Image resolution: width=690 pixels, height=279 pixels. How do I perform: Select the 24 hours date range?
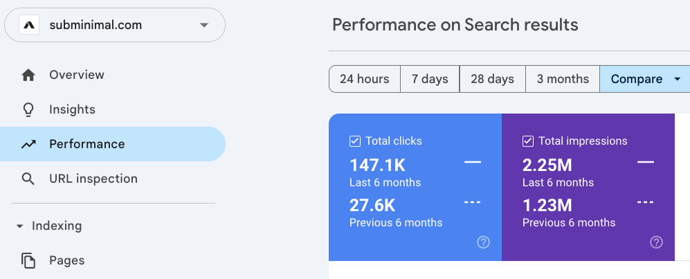pos(364,79)
